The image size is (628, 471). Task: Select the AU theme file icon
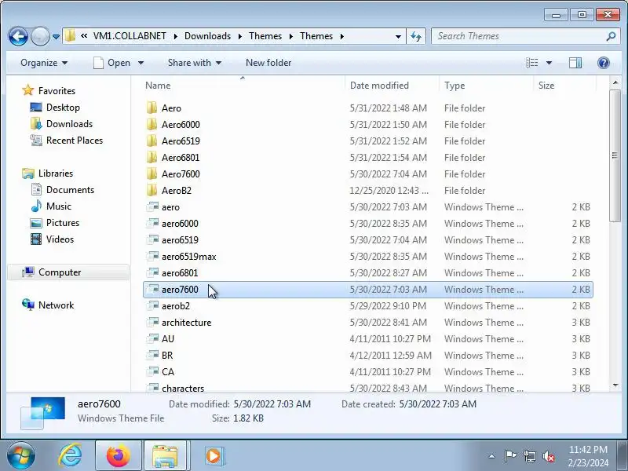click(152, 338)
